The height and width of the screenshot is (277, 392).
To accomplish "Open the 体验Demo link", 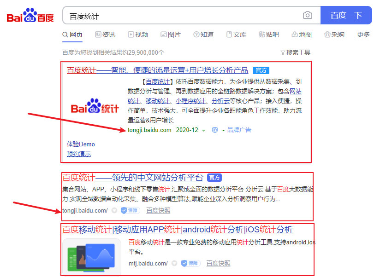I will pos(81,144).
